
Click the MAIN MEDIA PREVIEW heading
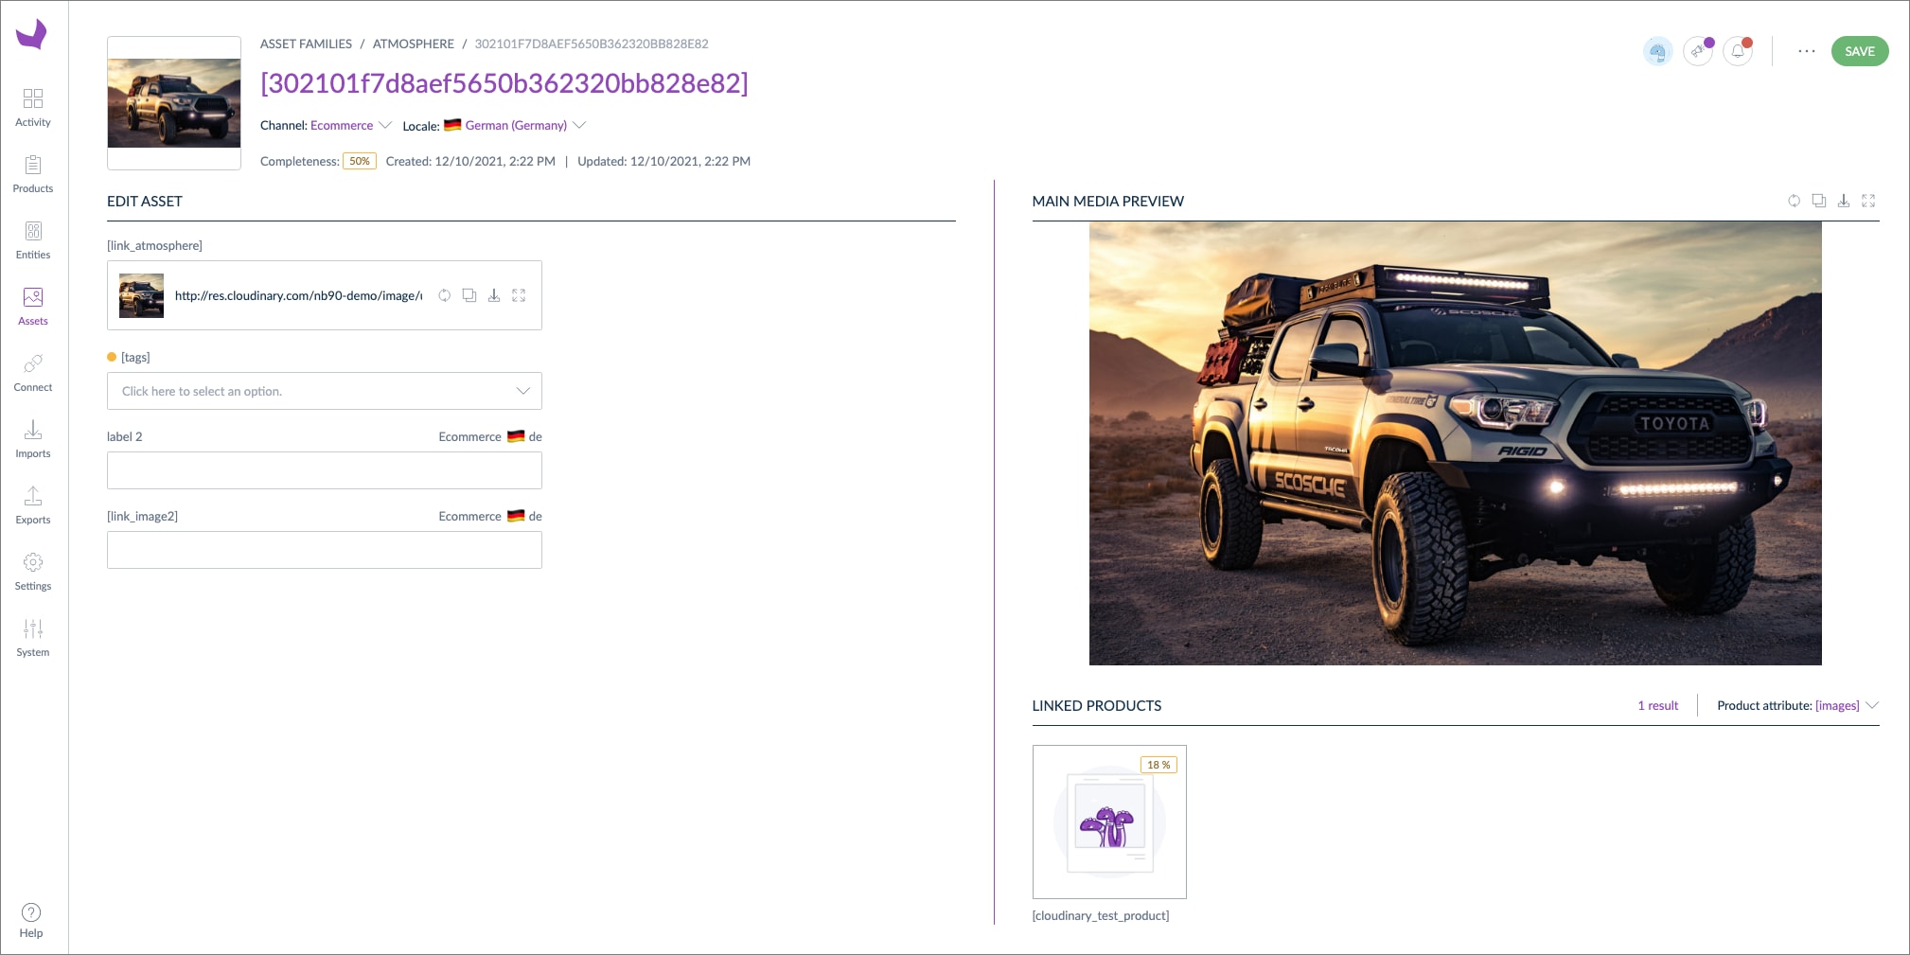click(x=1107, y=201)
